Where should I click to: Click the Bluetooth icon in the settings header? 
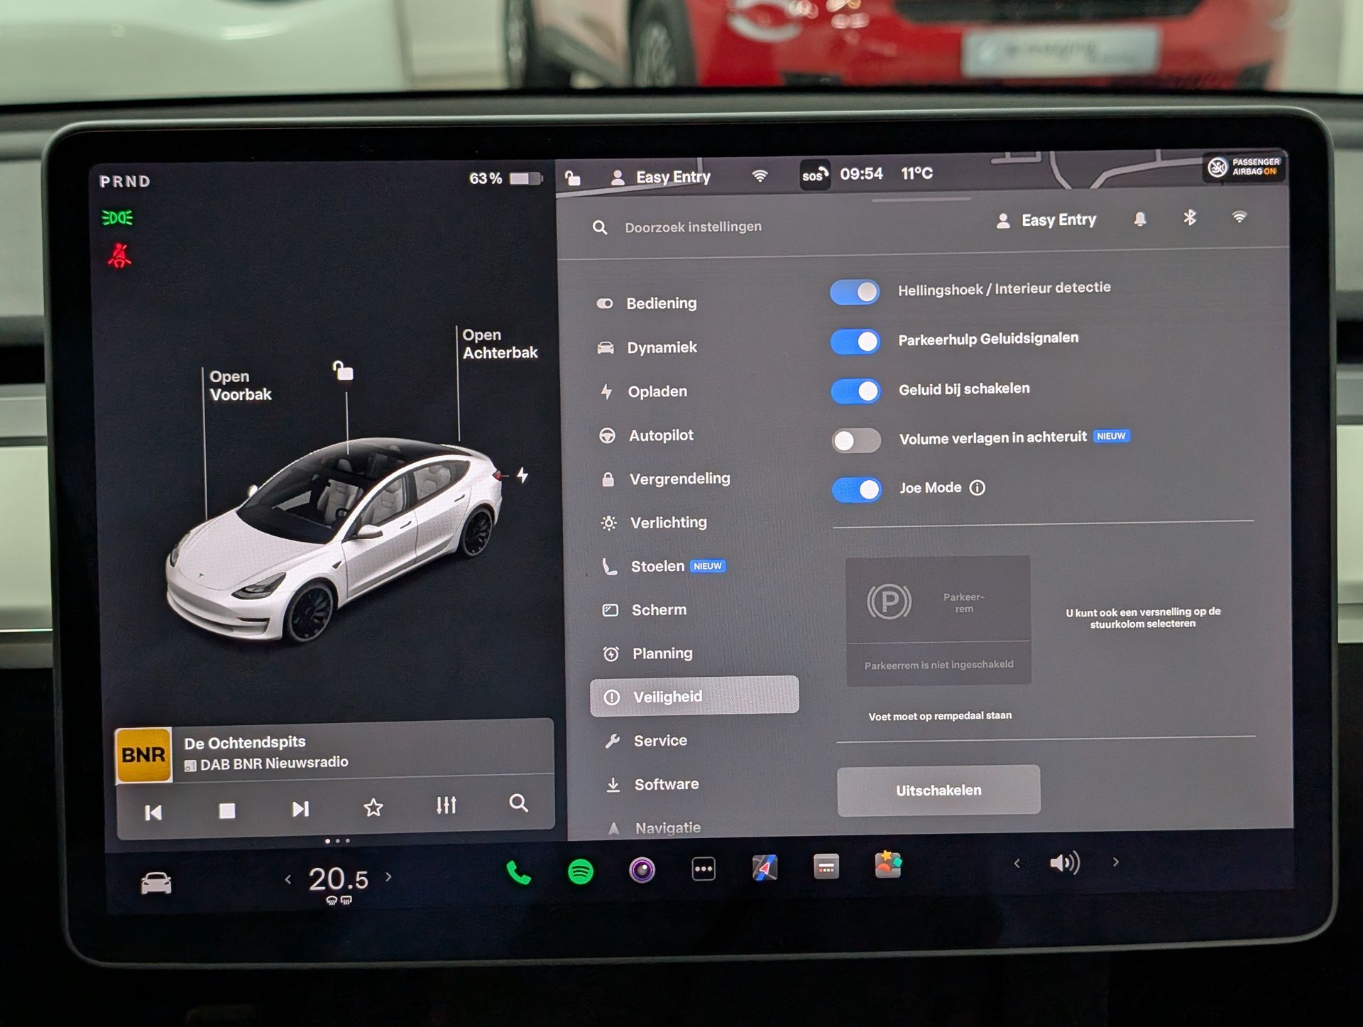pyautogui.click(x=1190, y=218)
